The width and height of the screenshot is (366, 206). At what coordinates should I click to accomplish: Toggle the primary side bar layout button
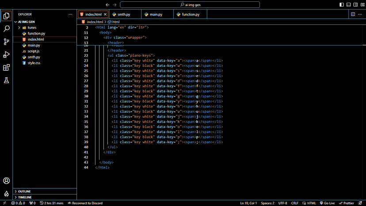(342, 5)
